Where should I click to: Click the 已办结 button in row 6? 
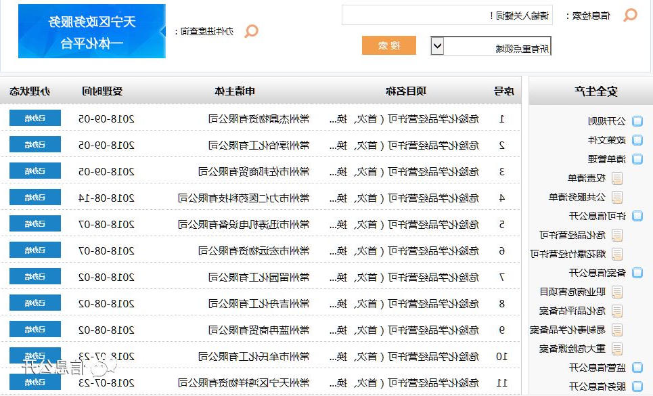[x=35, y=250]
